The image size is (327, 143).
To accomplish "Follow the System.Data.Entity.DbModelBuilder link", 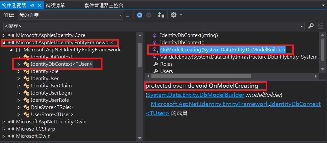I will (x=195, y=95).
